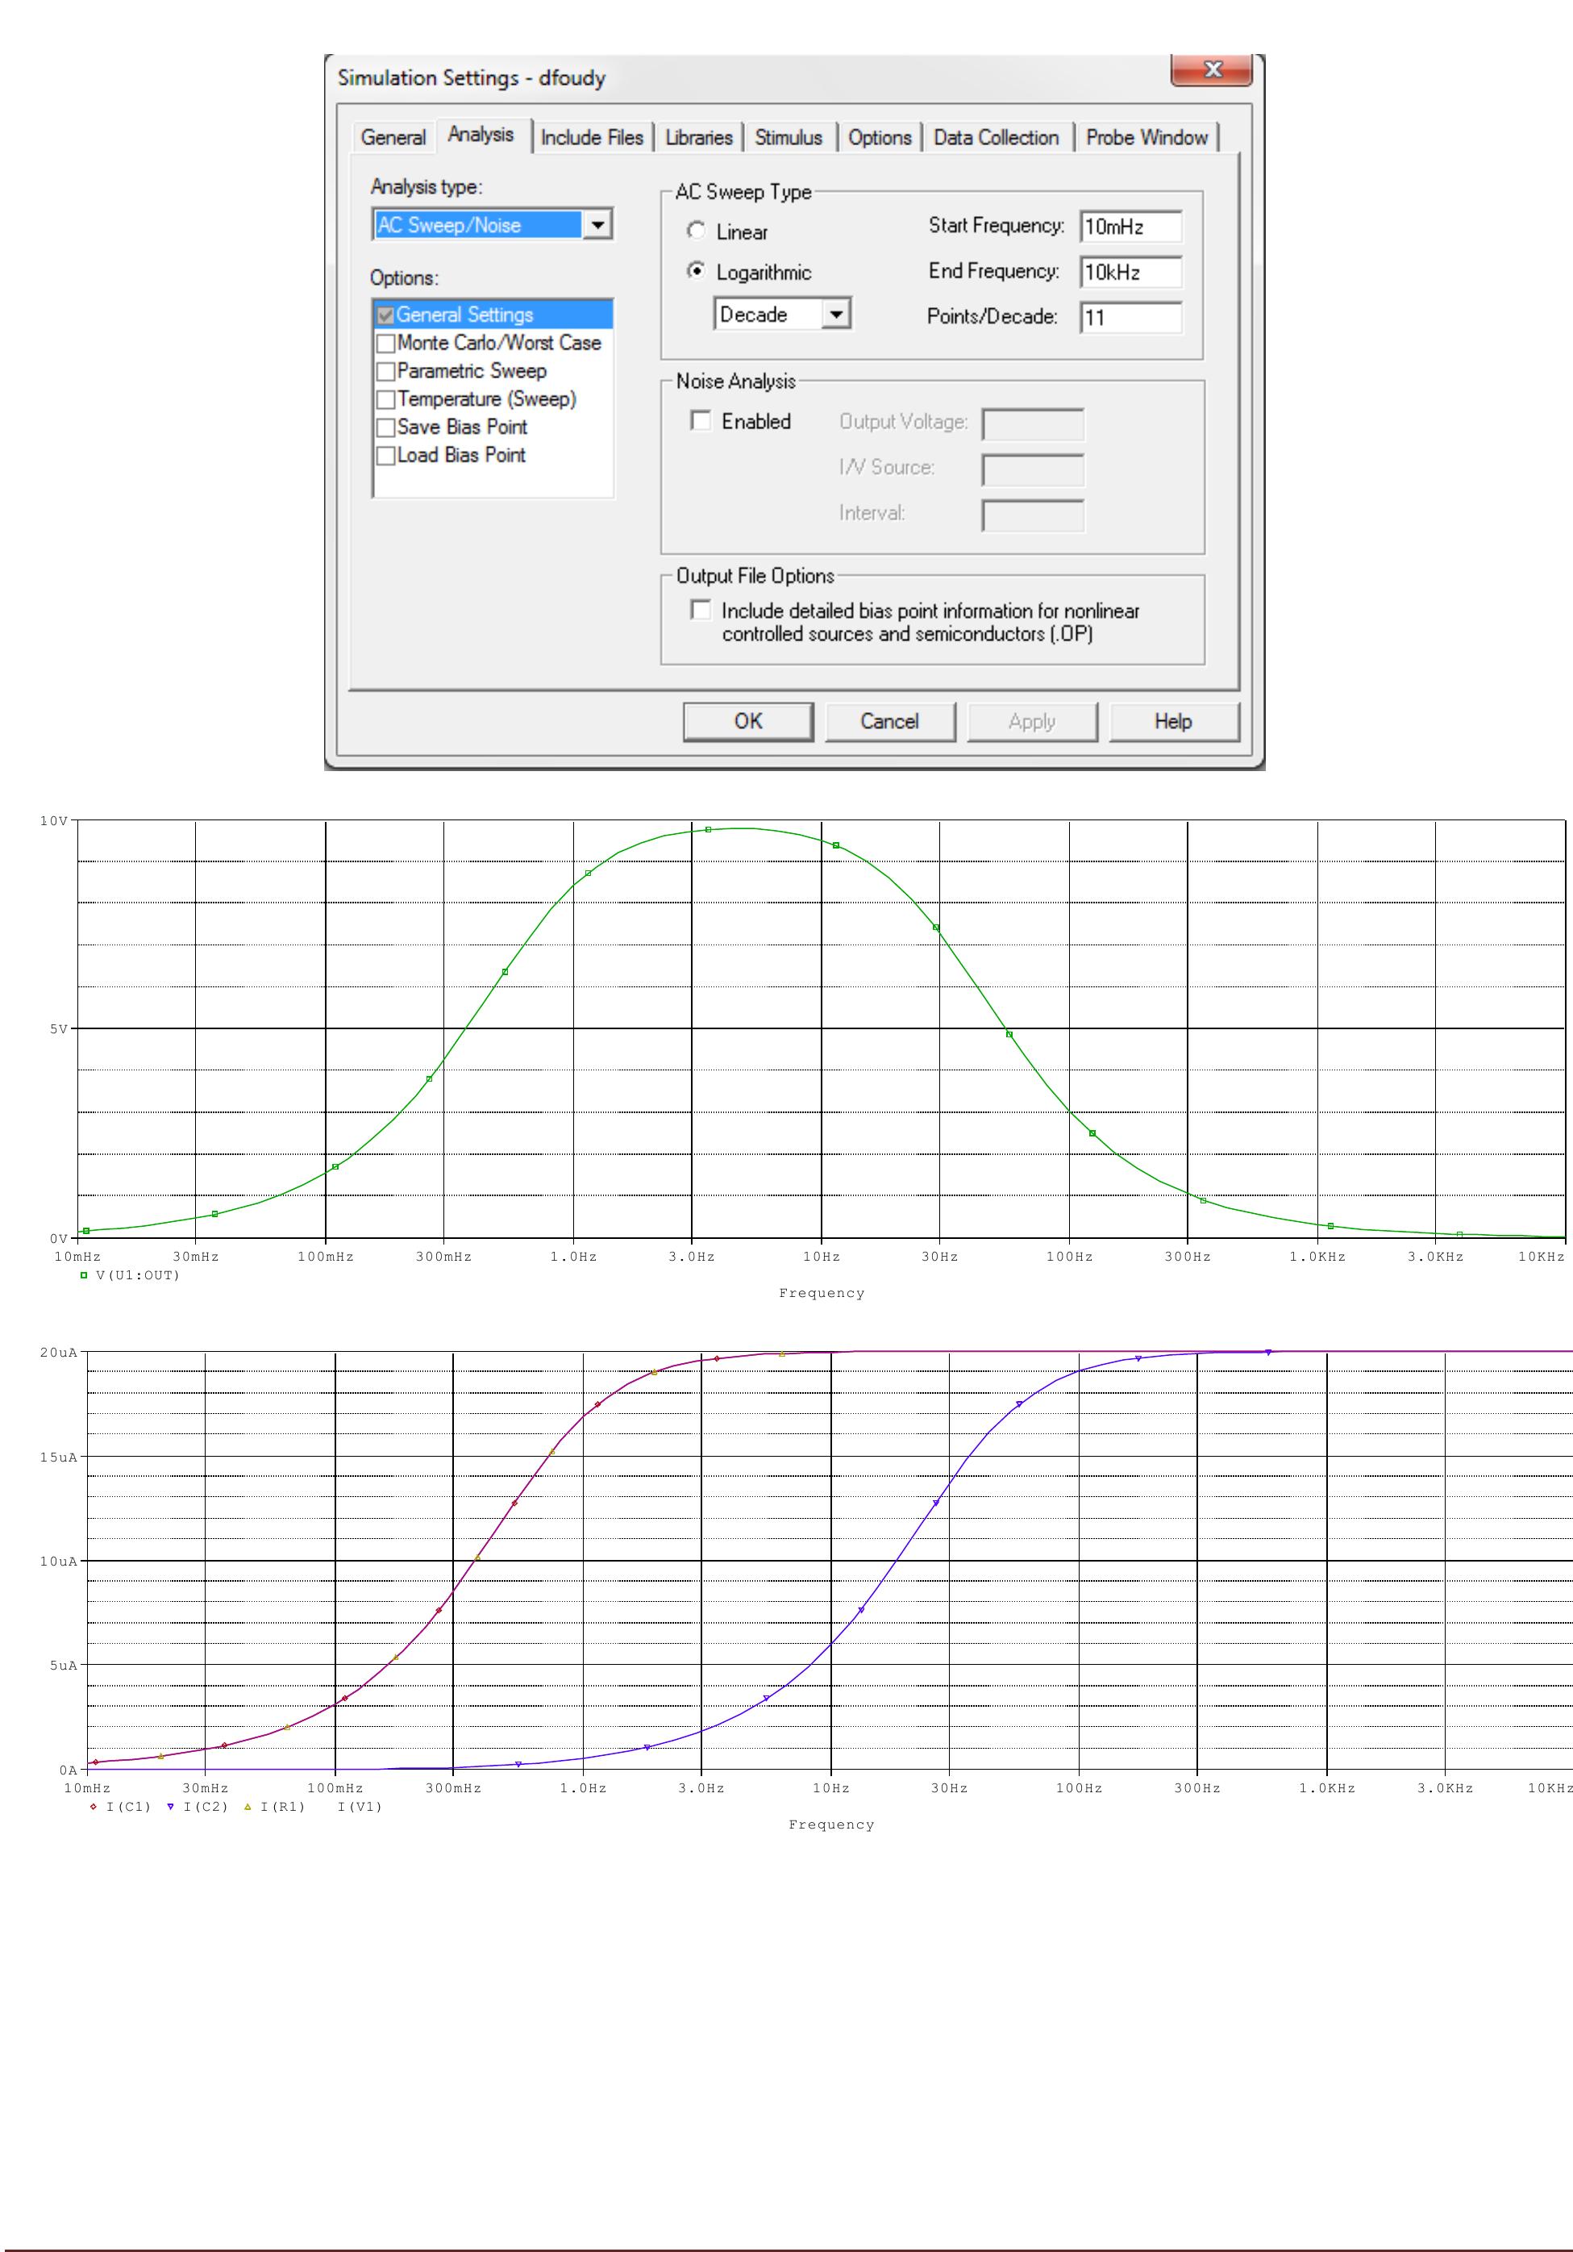Switch to the Include Files tab

pos(591,137)
